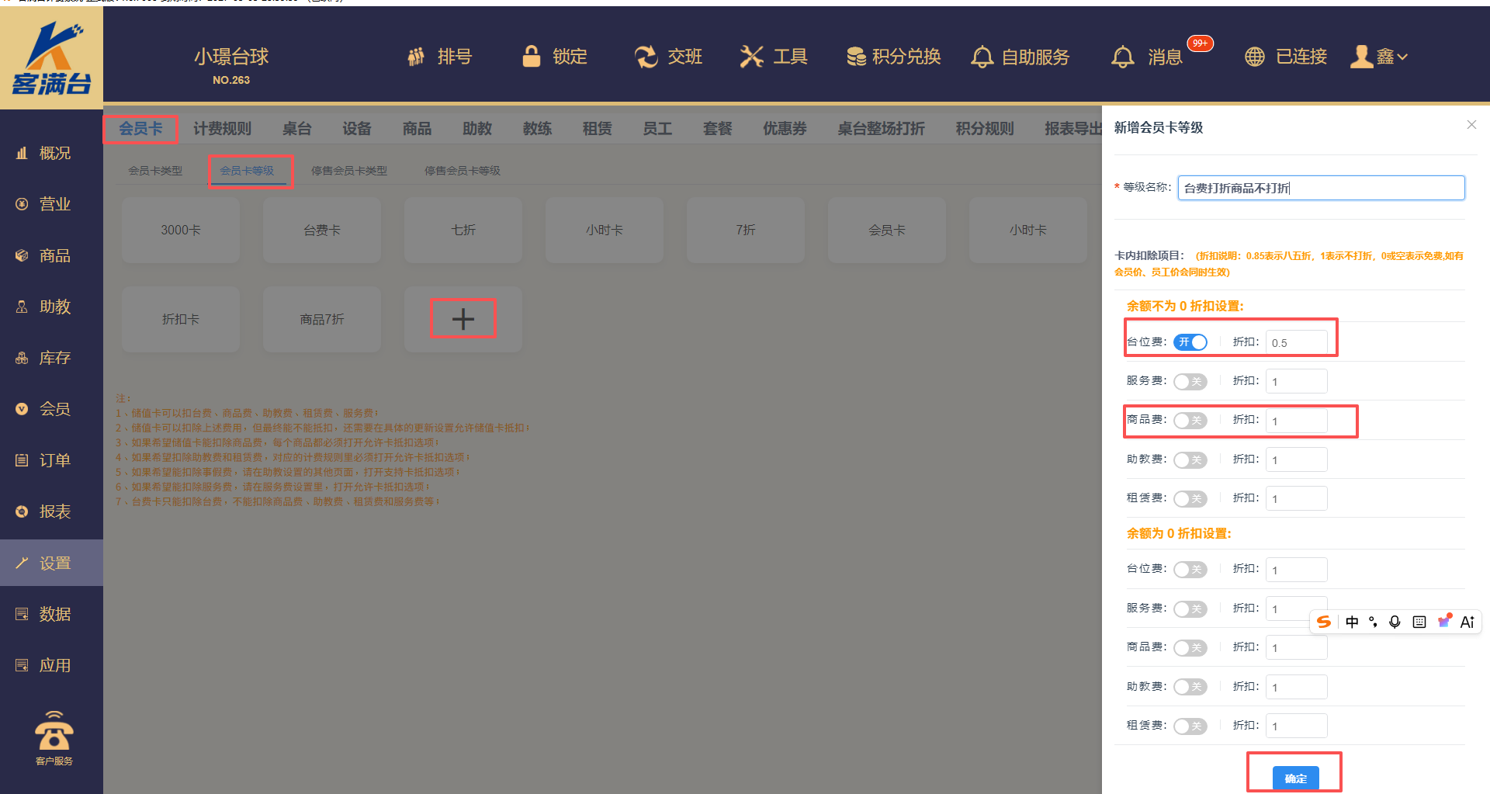Switch to the 会员卡类型 sub-tab
The image size is (1490, 794).
tap(155, 171)
